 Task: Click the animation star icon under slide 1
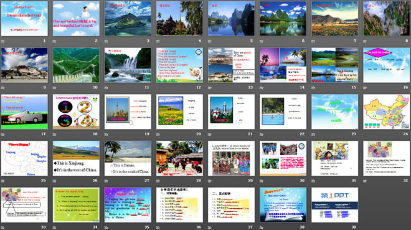[3, 41]
